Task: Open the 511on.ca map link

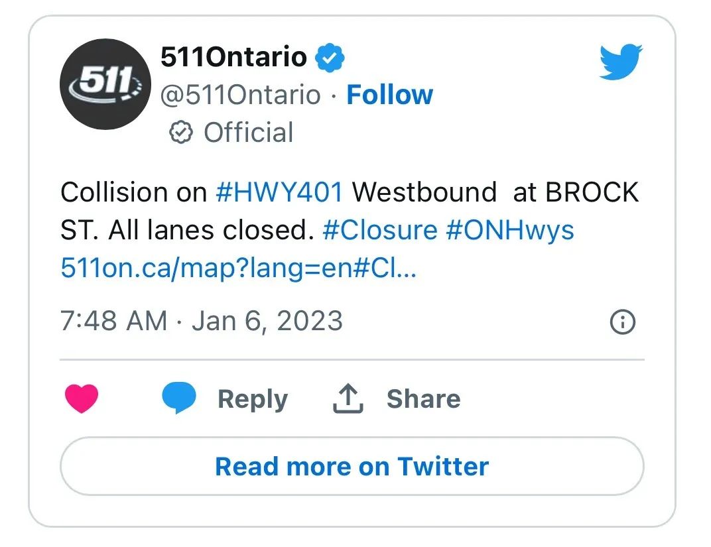Action: point(239,268)
